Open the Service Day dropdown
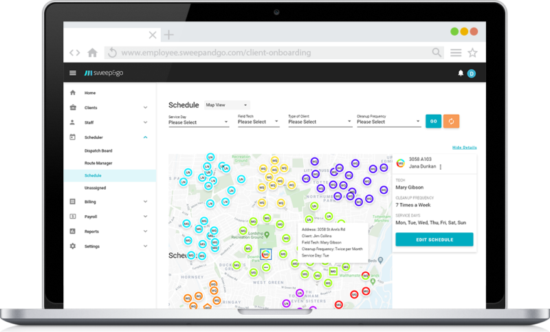 pos(198,122)
